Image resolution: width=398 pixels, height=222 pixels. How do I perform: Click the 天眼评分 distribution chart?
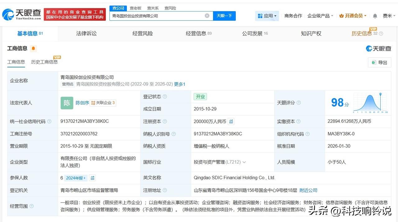[370, 103]
